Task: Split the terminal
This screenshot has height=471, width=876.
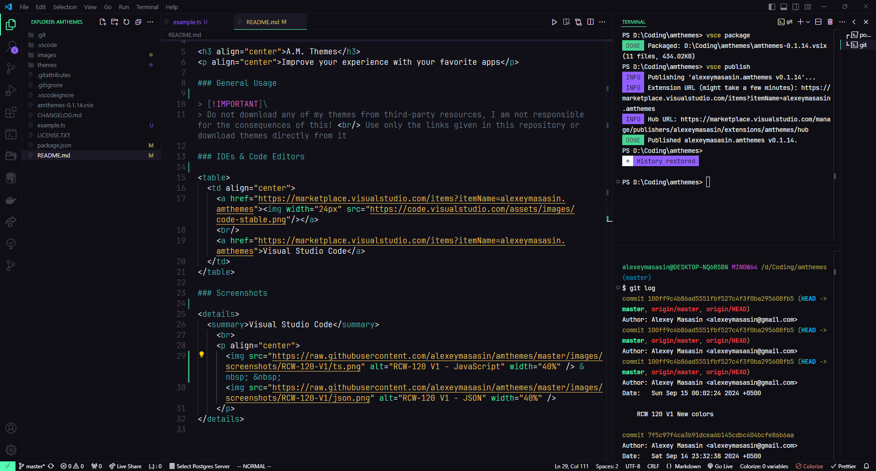Action: (x=818, y=22)
